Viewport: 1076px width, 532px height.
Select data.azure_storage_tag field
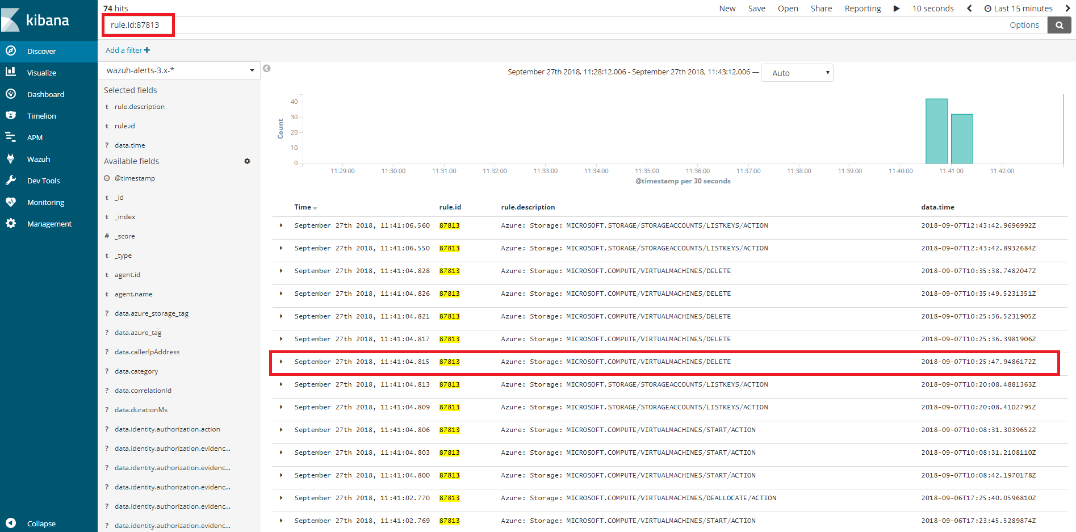tap(152, 313)
